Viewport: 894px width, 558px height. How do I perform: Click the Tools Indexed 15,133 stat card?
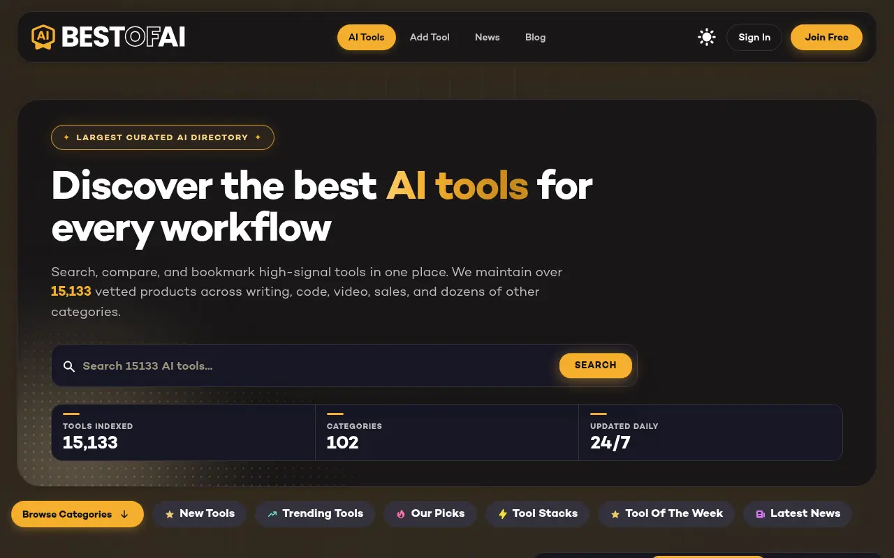184,432
